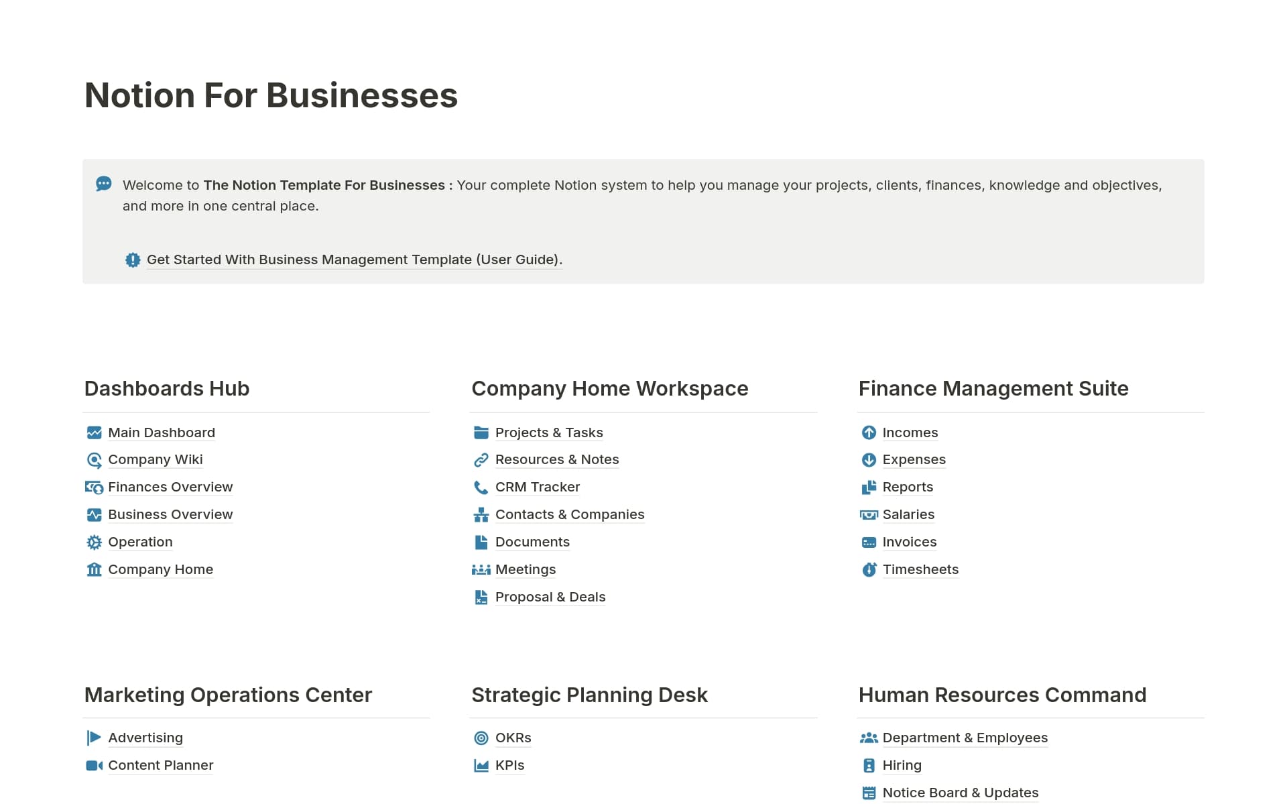Select the Projects & Tasks folder icon
The width and height of the screenshot is (1287, 804).
(481, 433)
